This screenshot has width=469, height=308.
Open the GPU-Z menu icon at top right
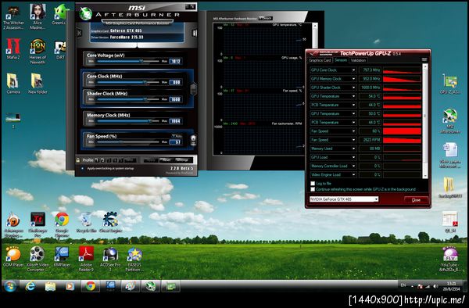pyautogui.click(x=424, y=60)
